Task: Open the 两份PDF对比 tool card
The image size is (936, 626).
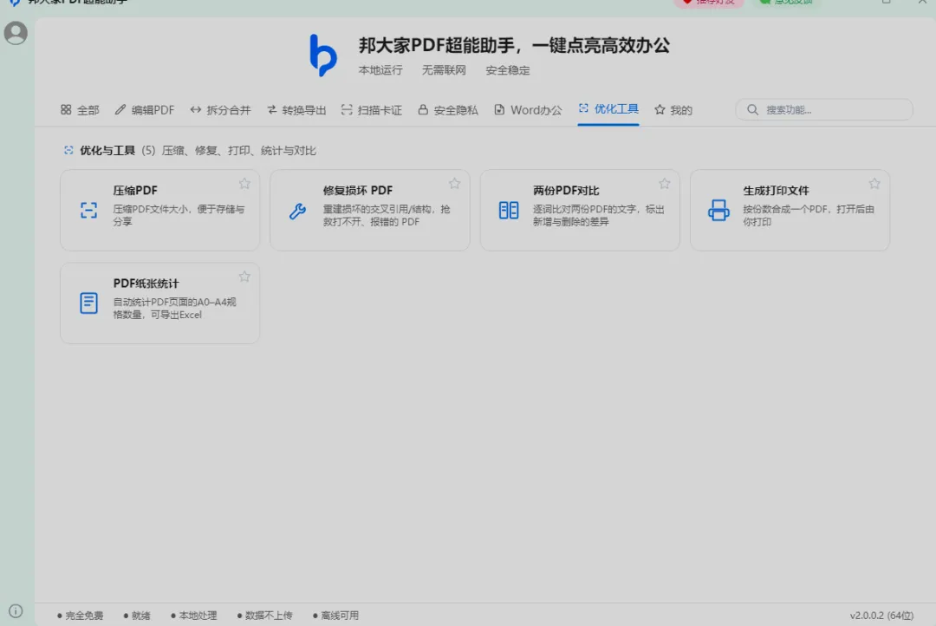Action: [580, 211]
